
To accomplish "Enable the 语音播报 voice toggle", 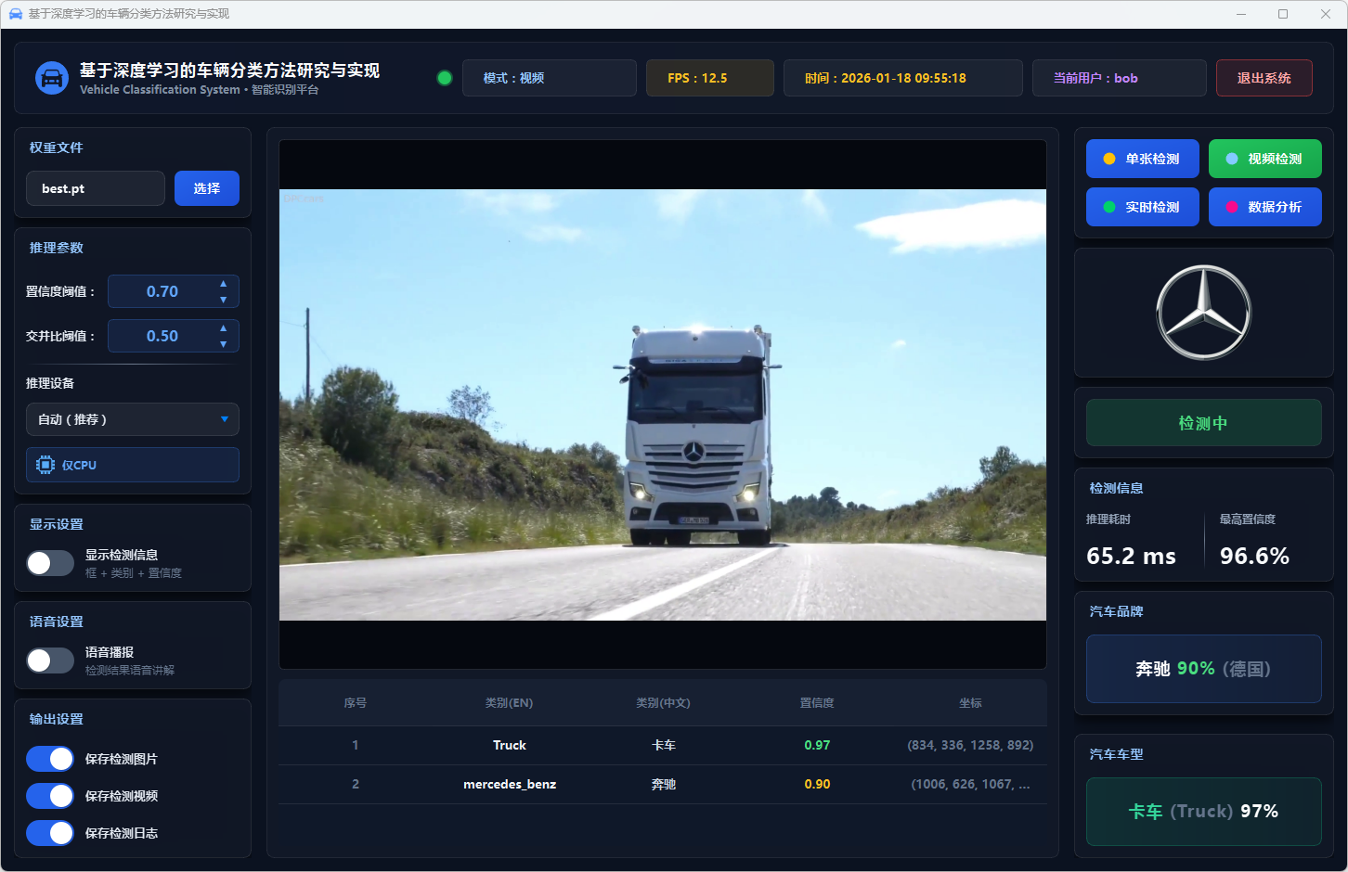I will pos(50,660).
